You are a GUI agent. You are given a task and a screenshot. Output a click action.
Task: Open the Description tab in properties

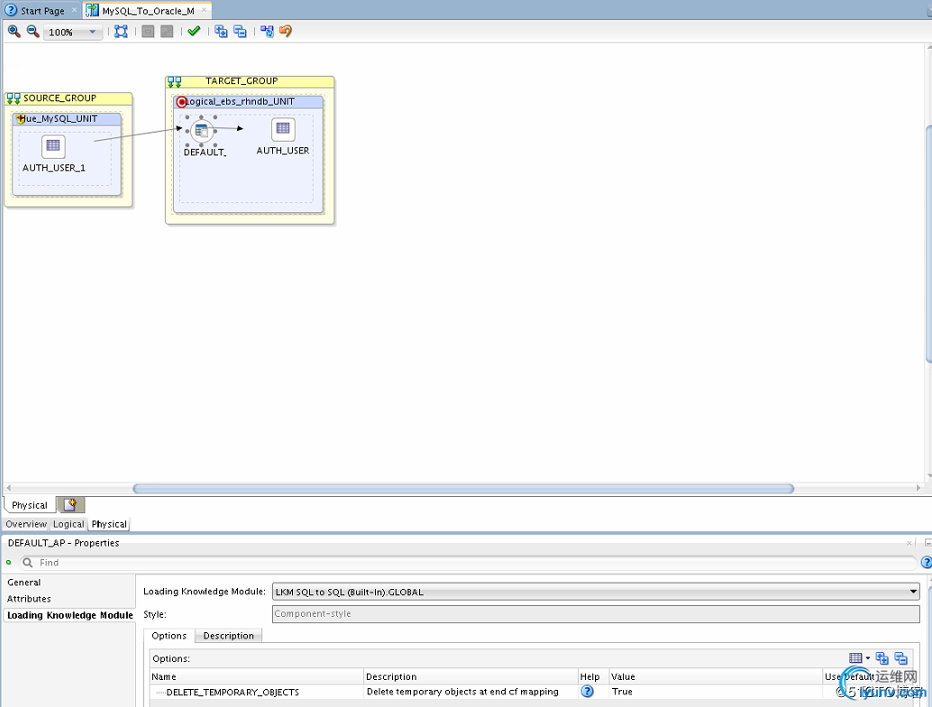coord(228,636)
